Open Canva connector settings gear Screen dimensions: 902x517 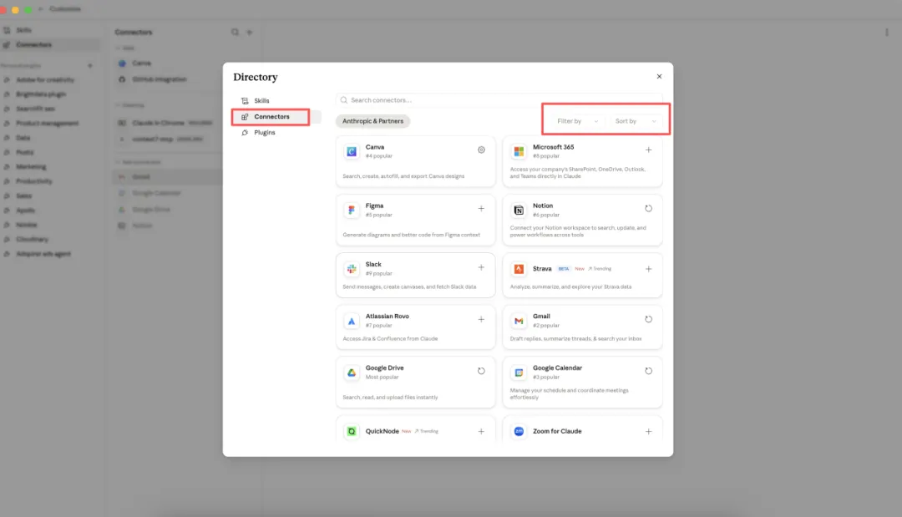[481, 150]
